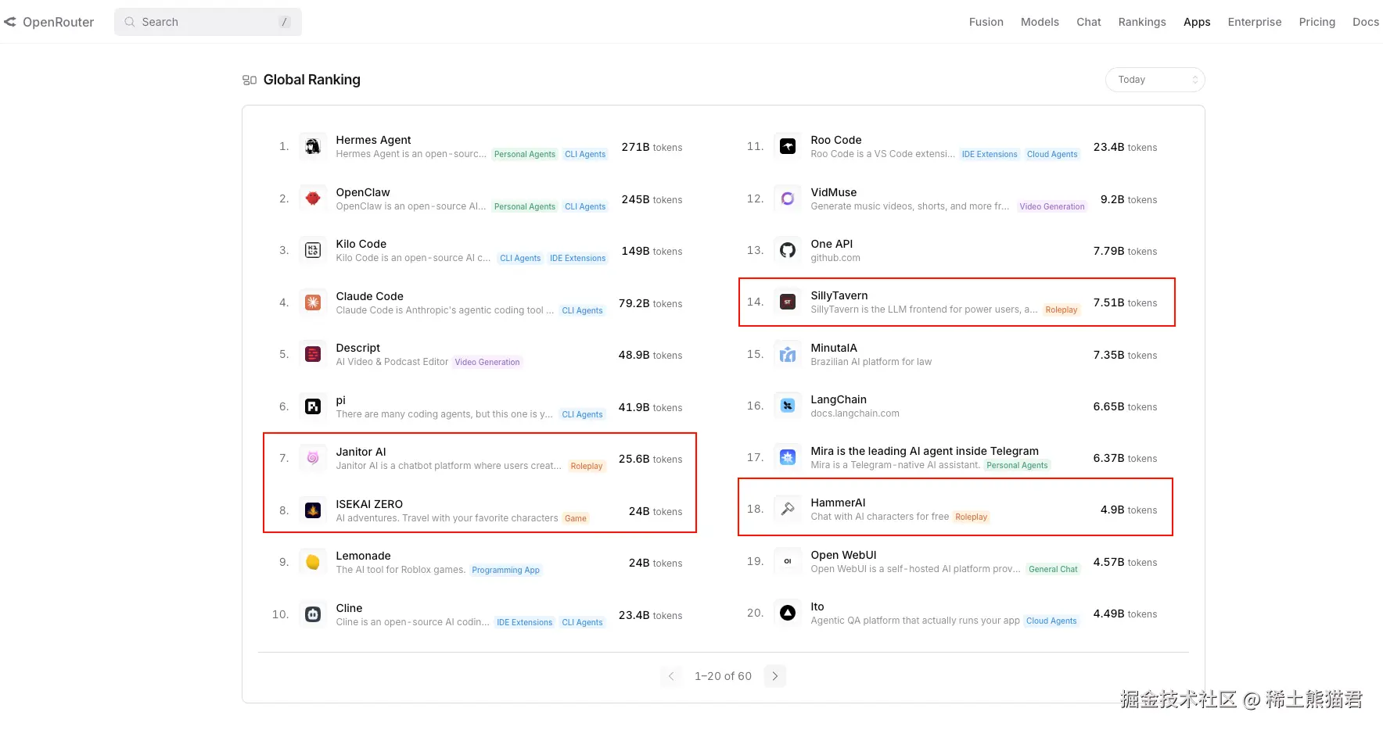The width and height of the screenshot is (1383, 730).
Task: Open the Today time range dropdown
Action: coord(1155,80)
